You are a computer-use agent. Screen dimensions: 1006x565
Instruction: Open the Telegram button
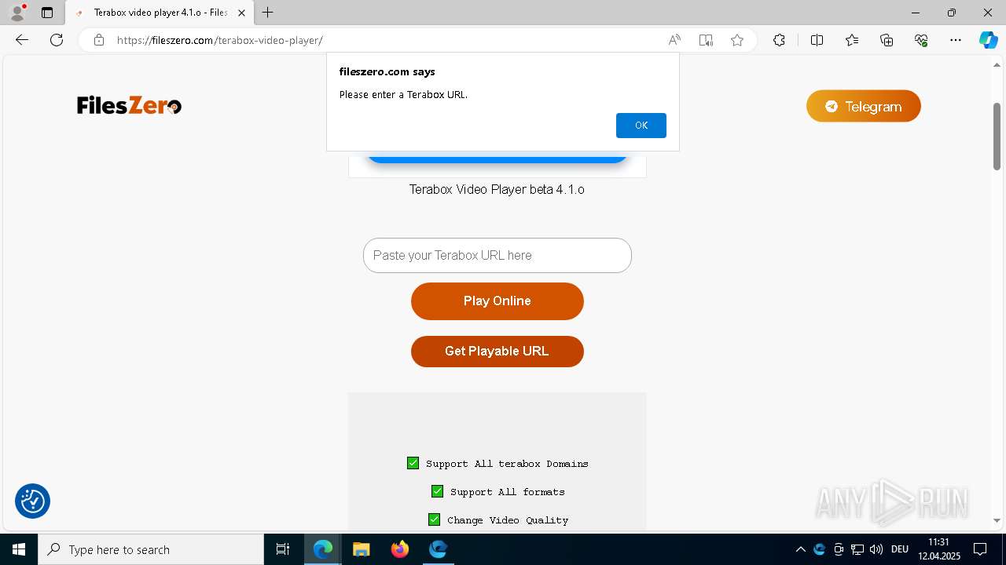tap(863, 106)
